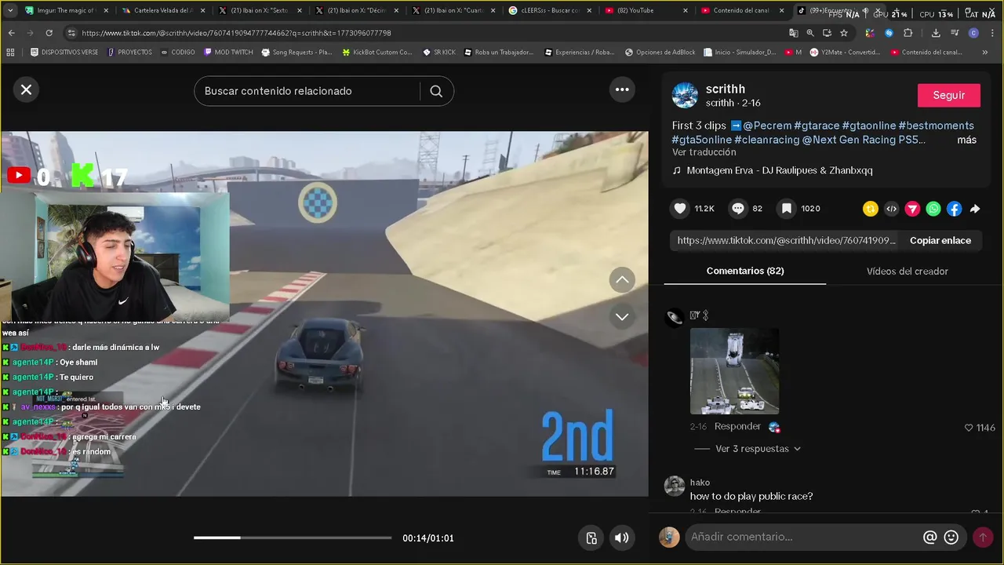Viewport: 1004px width, 565px height.
Task: Seek on the video progress bar
Action: (293, 538)
